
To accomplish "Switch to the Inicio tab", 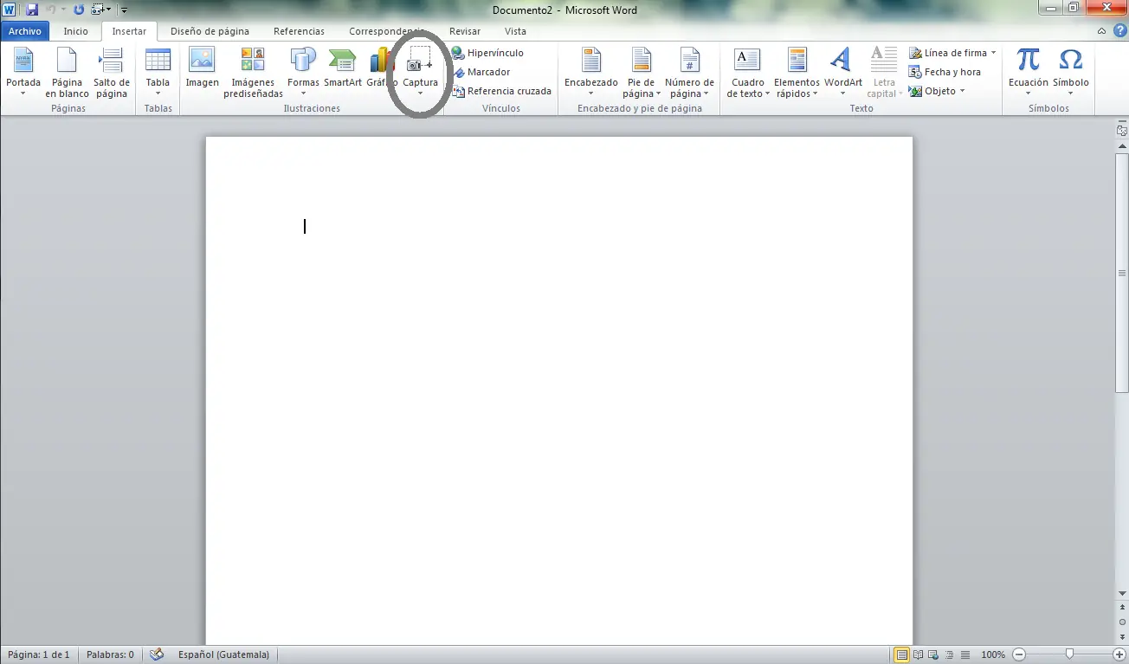I will 76,31.
